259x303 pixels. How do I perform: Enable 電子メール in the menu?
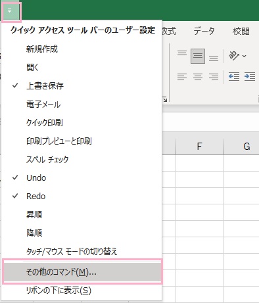click(82, 104)
